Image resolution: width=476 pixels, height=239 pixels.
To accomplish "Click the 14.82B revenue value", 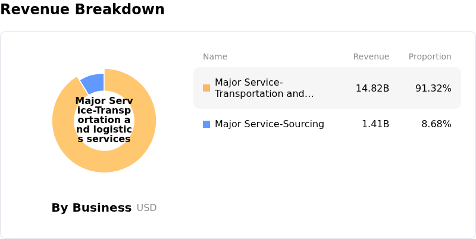I will pos(372,88).
